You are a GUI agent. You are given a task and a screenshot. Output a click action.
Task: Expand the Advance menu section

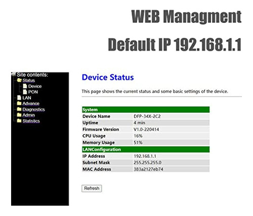(x=31, y=104)
